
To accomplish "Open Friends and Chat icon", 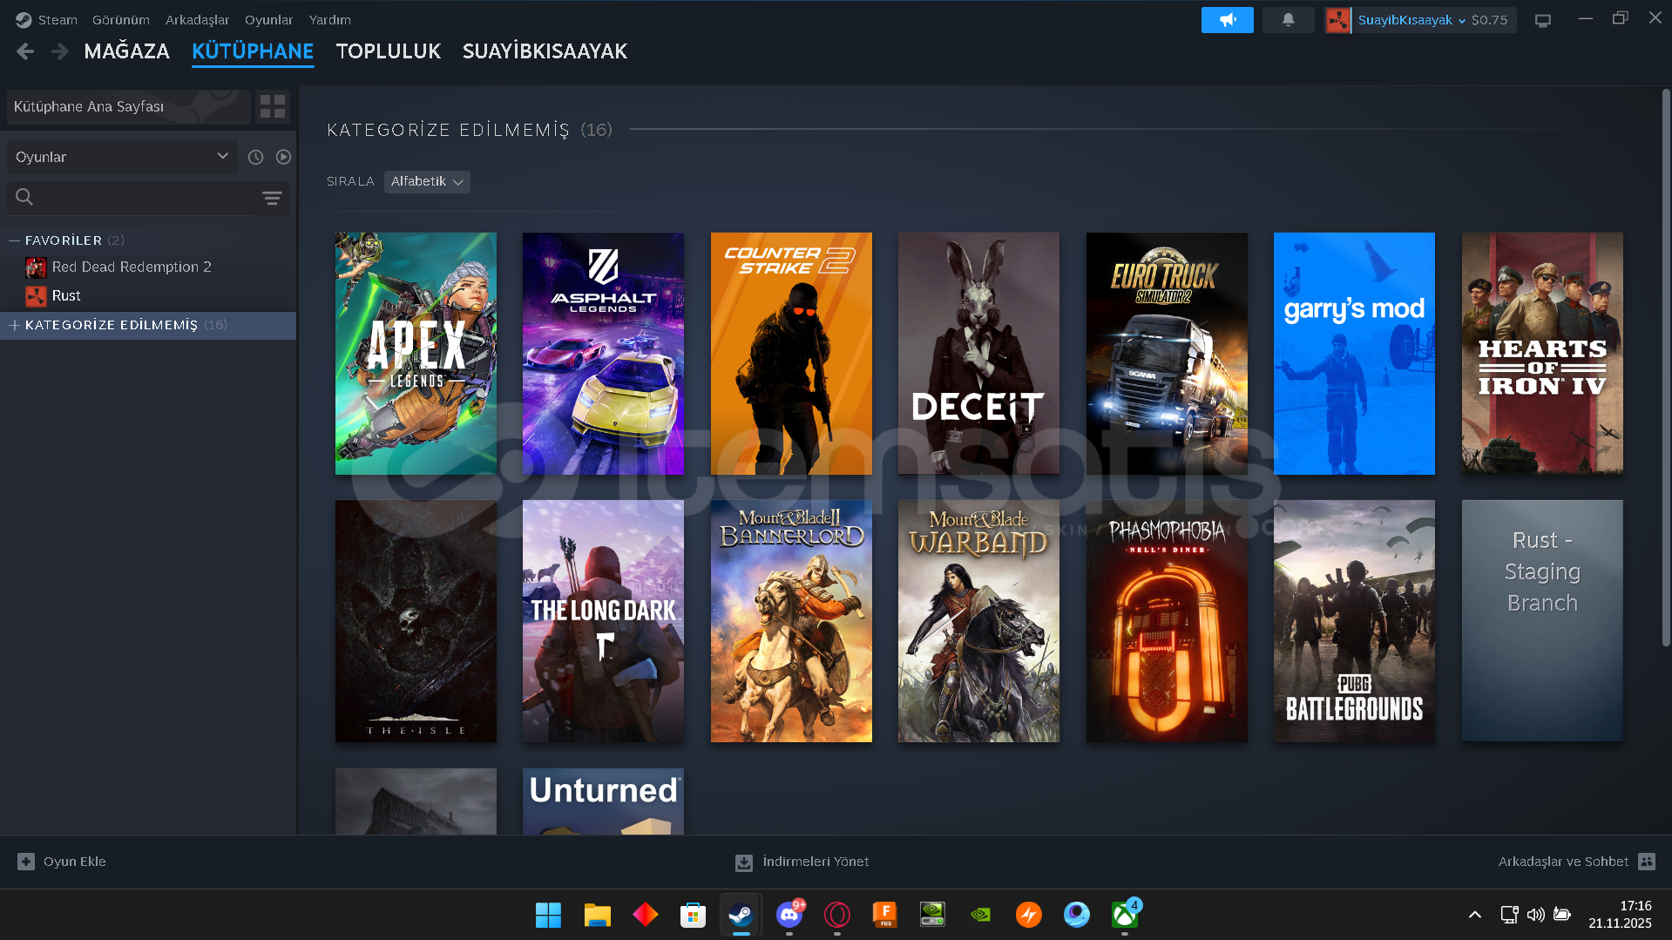I will pos(1646,862).
